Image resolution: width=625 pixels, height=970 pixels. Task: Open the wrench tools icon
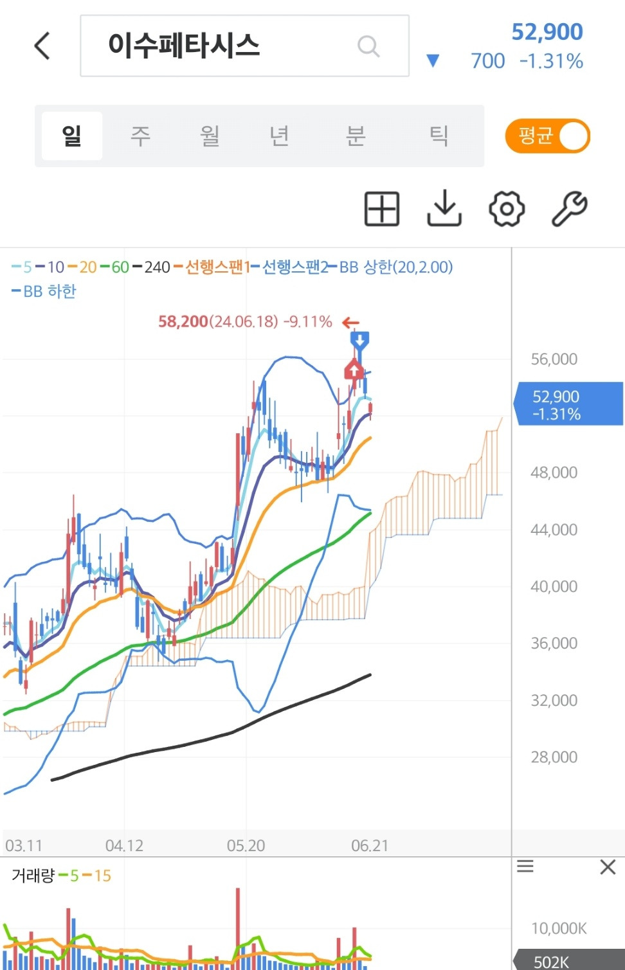(569, 209)
